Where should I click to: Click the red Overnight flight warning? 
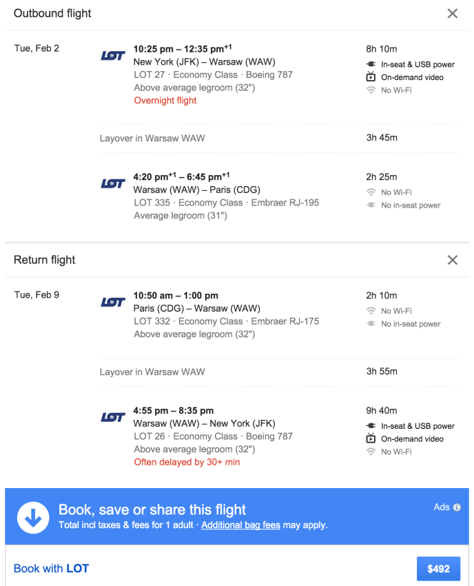[165, 101]
